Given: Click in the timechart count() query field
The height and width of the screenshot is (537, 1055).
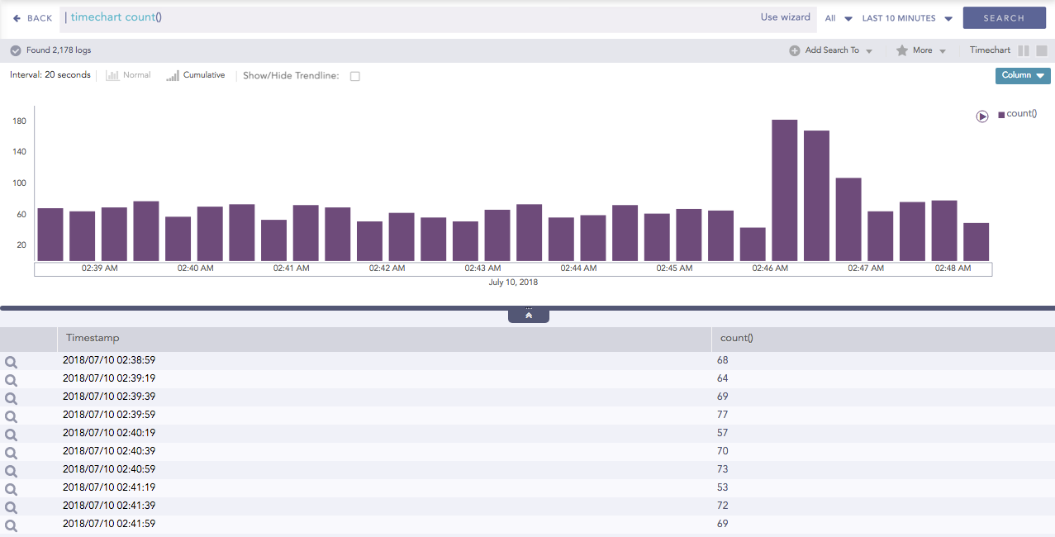Looking at the screenshot, I should click(413, 17).
